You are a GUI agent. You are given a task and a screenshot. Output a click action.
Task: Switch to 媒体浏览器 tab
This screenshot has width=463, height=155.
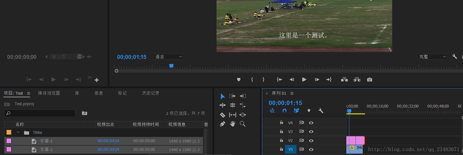pos(49,93)
